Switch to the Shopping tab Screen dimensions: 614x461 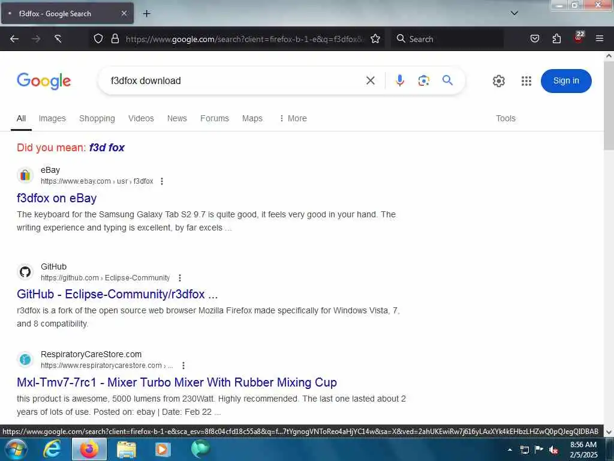[97, 118]
